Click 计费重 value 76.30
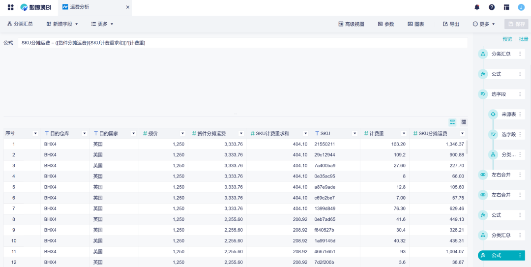531x267 pixels. tap(400, 208)
